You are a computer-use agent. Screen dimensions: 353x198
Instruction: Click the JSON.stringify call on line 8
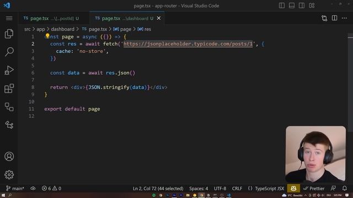click(x=117, y=87)
